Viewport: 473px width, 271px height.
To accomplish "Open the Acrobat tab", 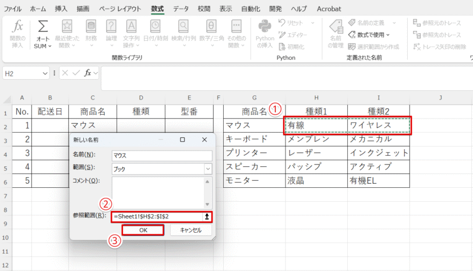I will [x=329, y=9].
